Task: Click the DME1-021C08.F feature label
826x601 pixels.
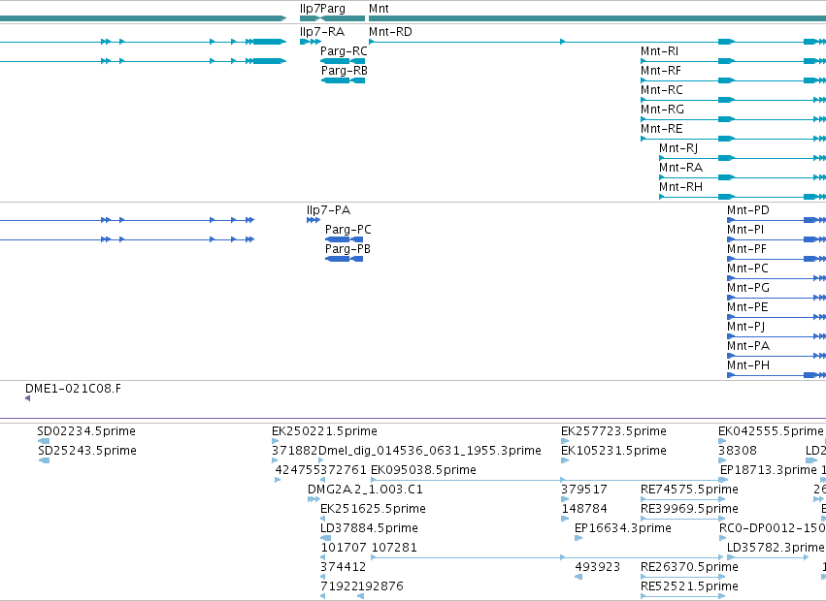Action: point(73,389)
